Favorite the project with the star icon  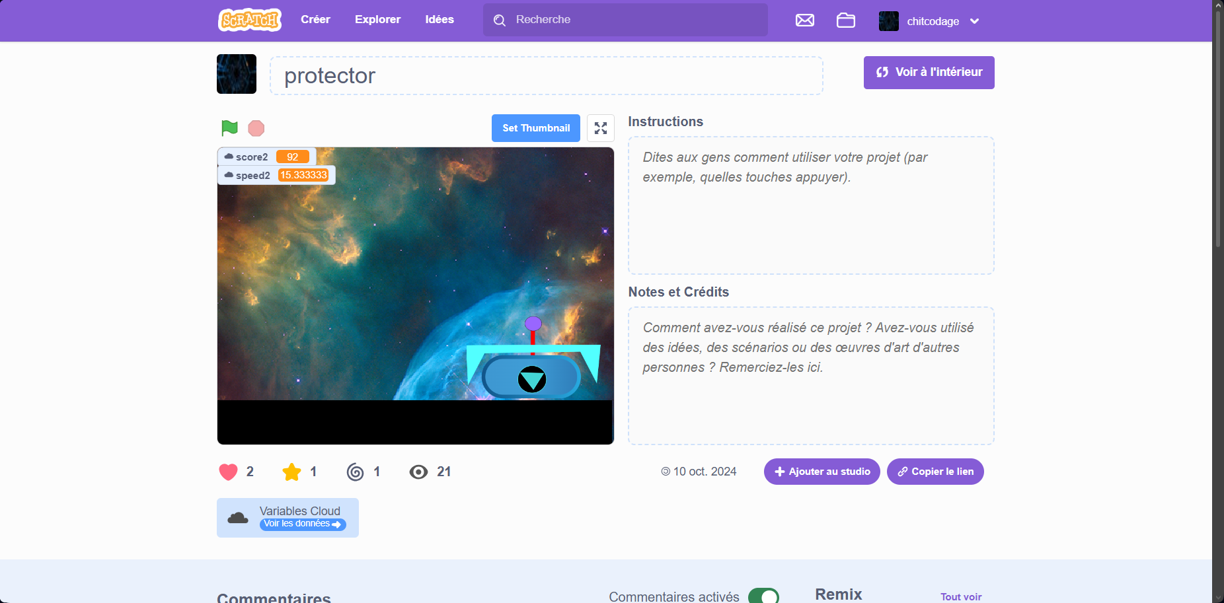[291, 472]
